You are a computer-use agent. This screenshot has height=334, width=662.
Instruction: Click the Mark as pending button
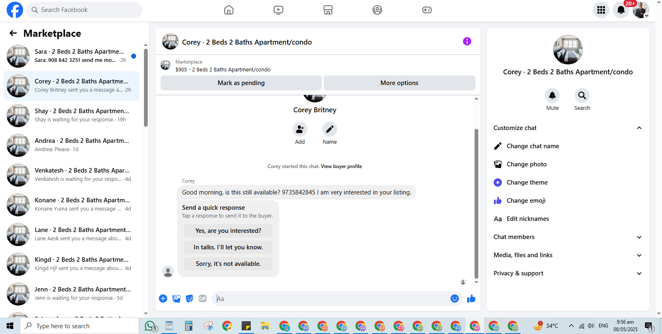coord(241,83)
